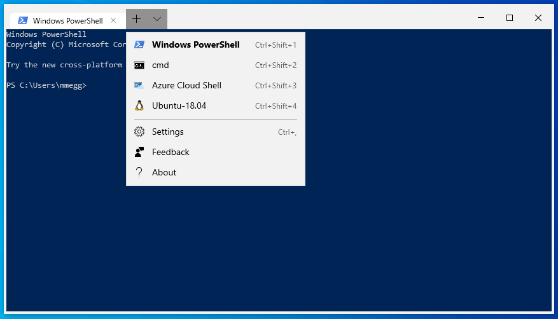This screenshot has height=319, width=558.
Task: Click the PowerShell icon in the dropdown menu
Action: pyautogui.click(x=139, y=44)
